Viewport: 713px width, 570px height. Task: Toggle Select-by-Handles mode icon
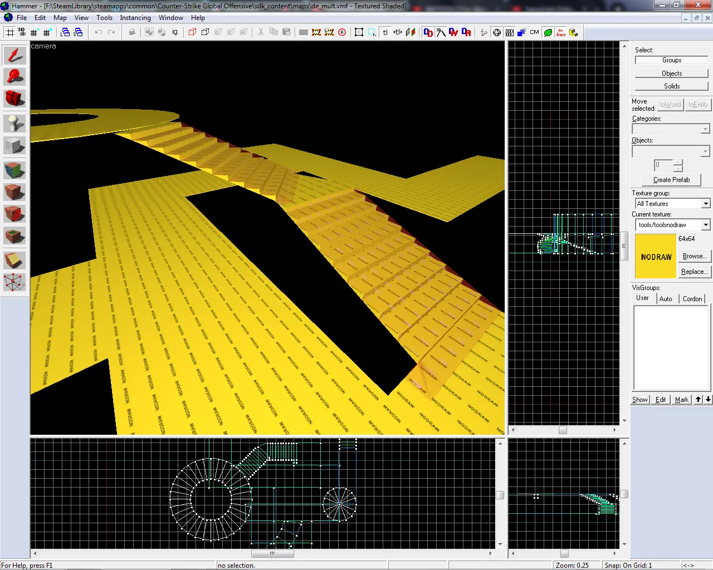359,32
